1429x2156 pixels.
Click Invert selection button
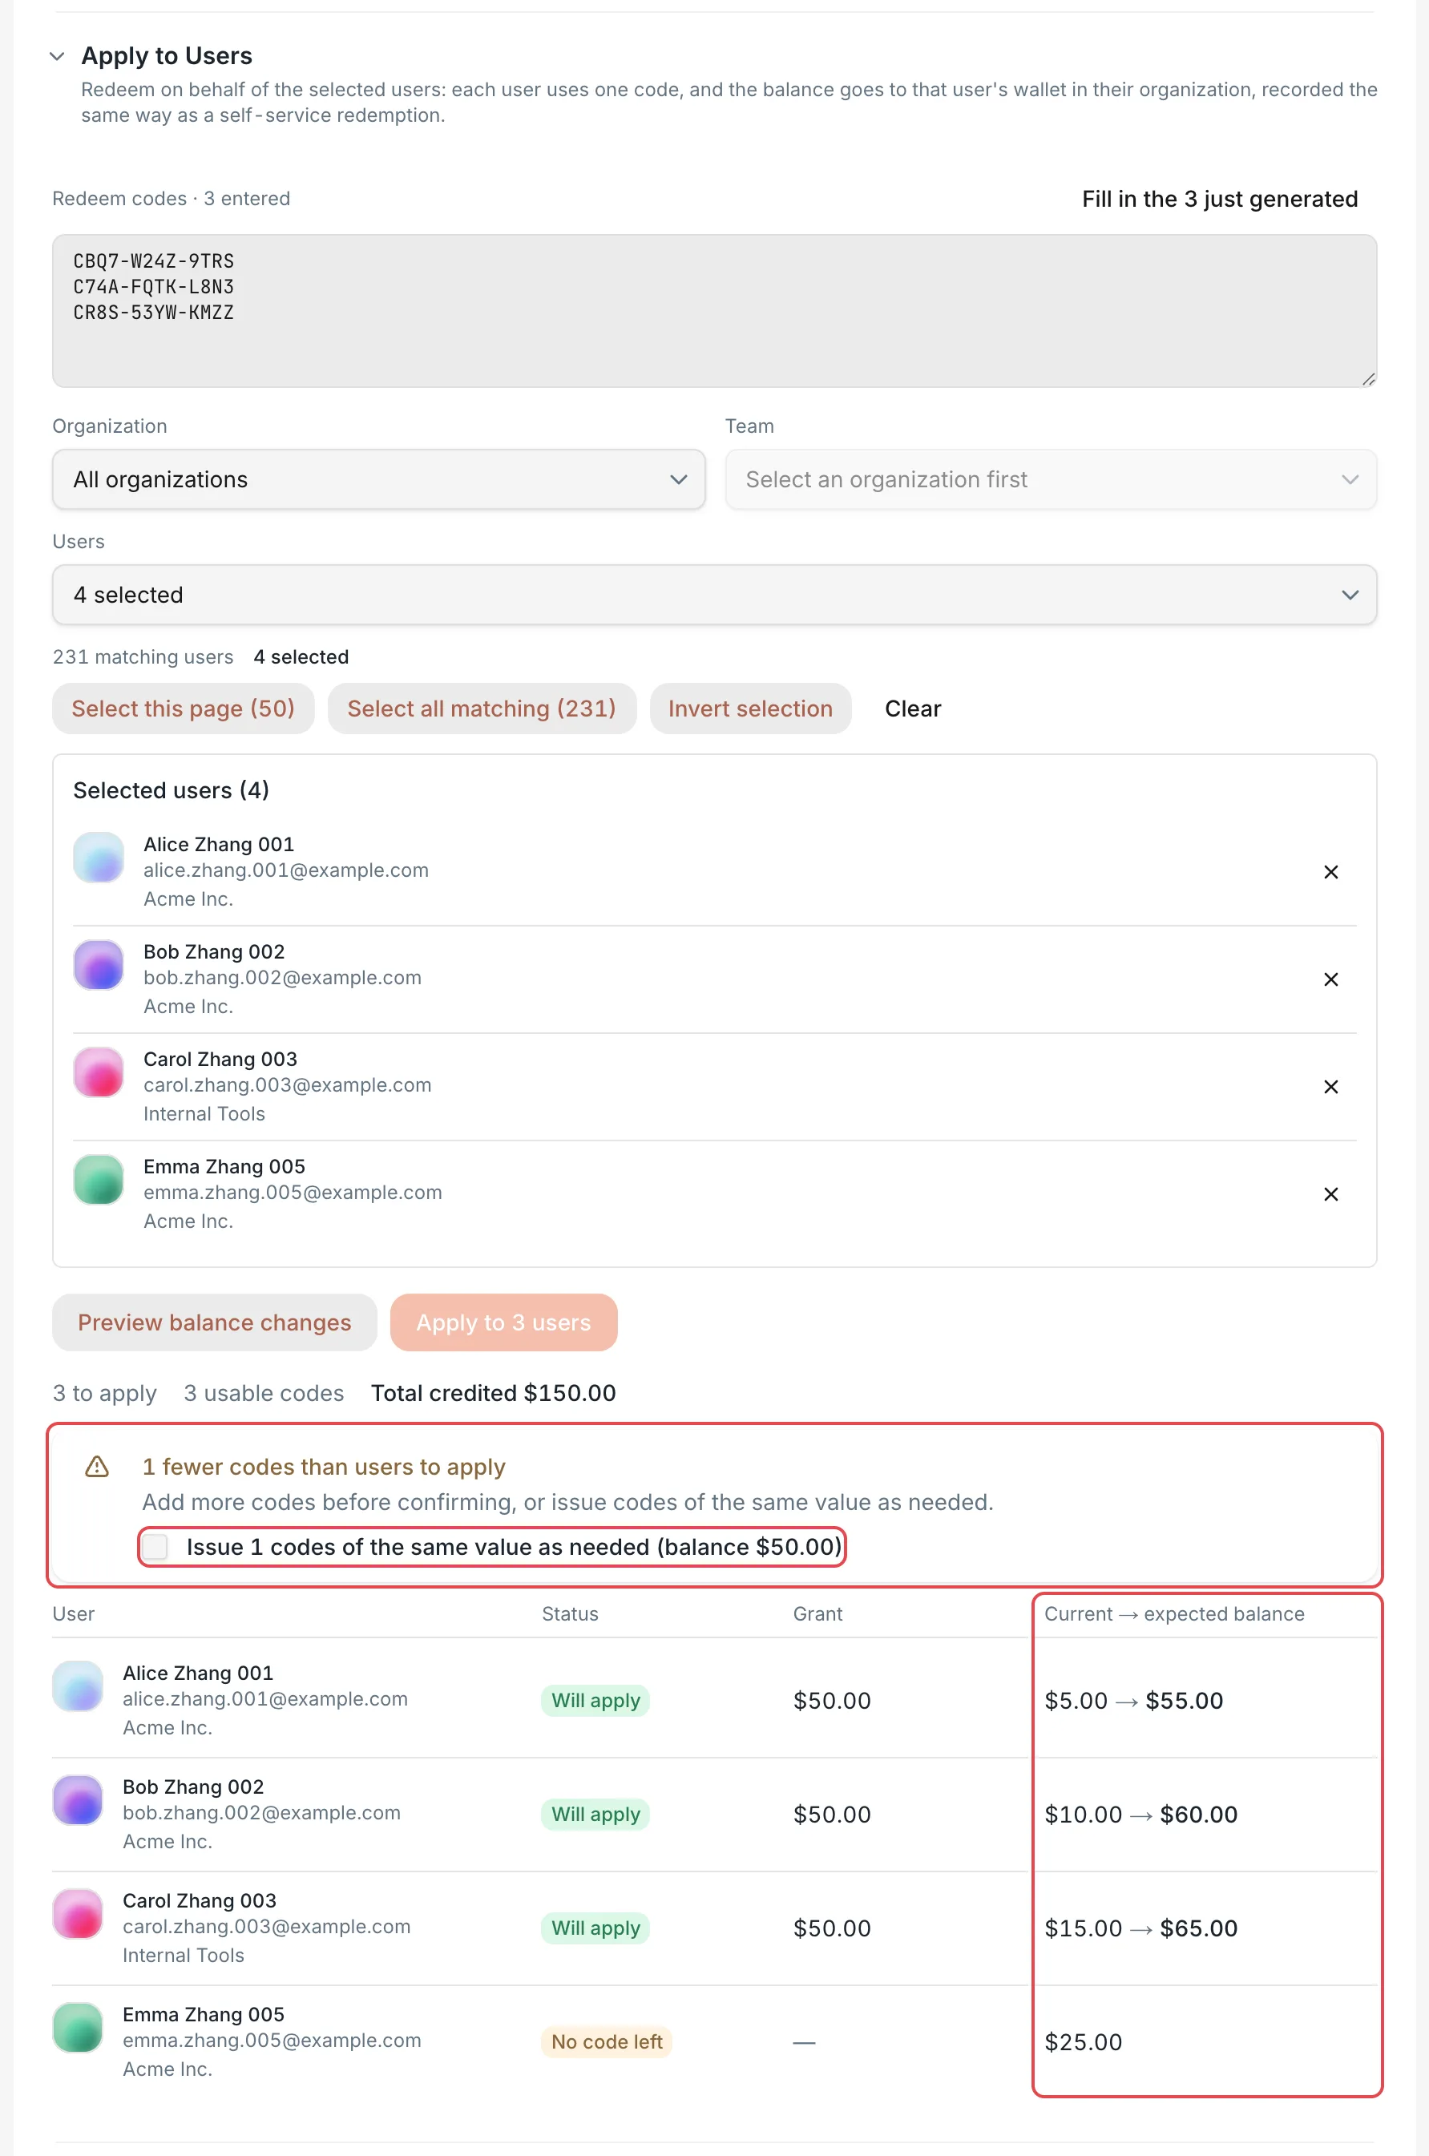pos(750,709)
